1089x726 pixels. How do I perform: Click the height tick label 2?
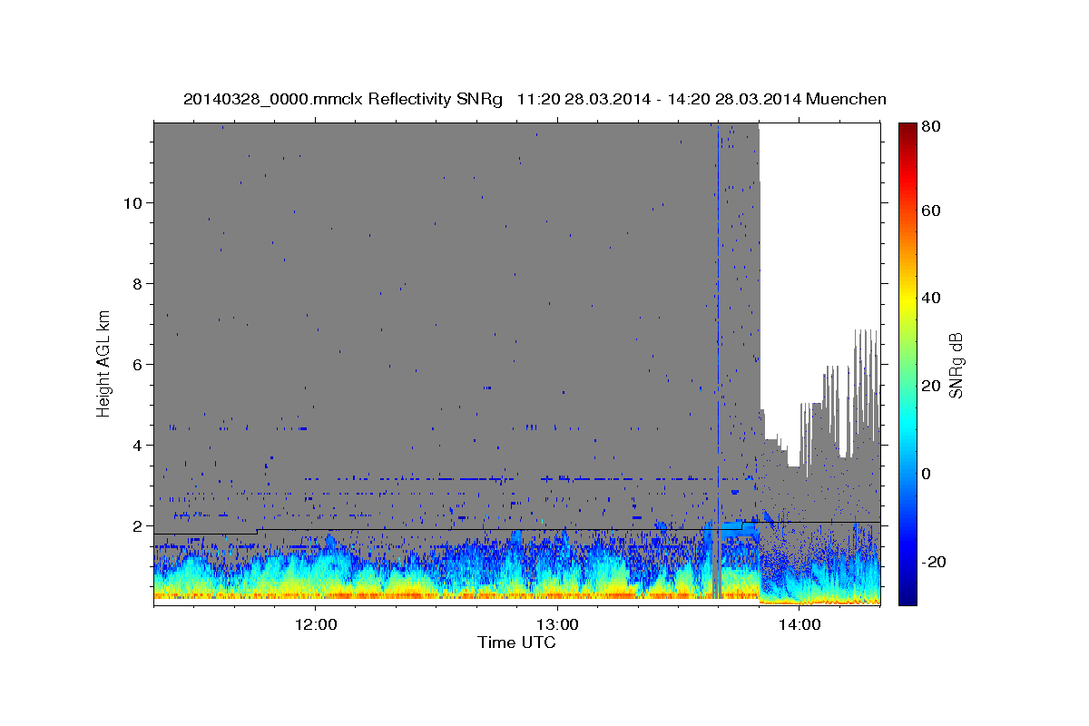pos(139,525)
